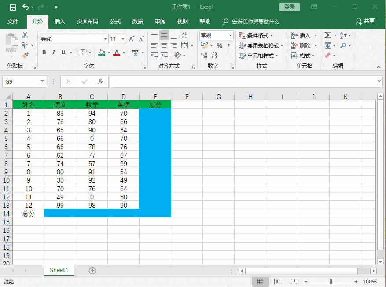Open the number format dropdown showing 常规
The width and height of the screenshot is (386, 287).
[230, 35]
